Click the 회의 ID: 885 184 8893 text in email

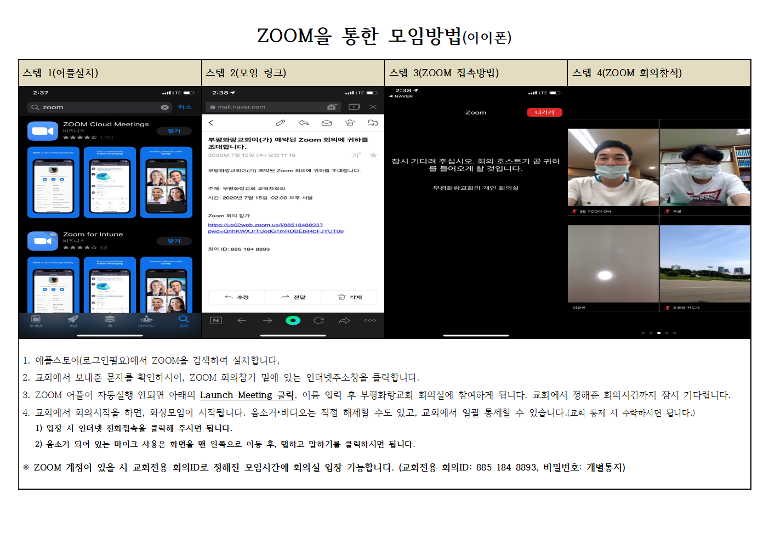point(239,249)
